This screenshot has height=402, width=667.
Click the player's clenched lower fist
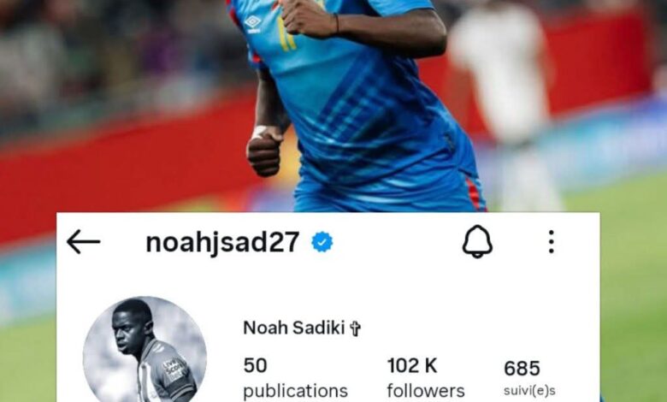(x=264, y=152)
